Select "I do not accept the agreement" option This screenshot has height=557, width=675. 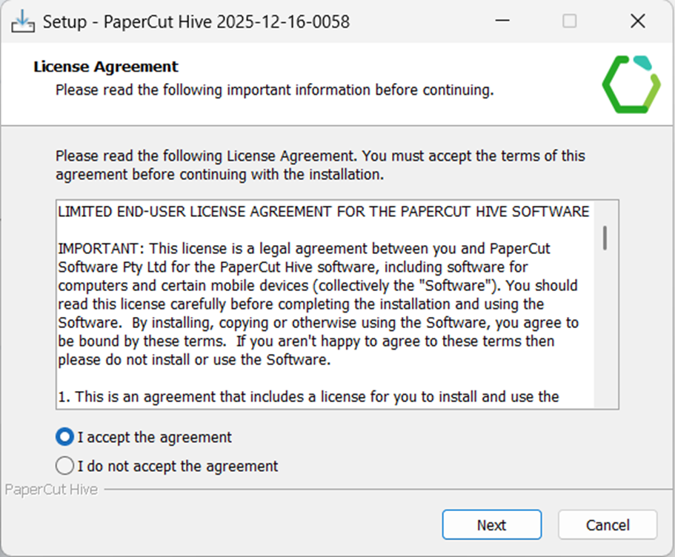tap(65, 466)
